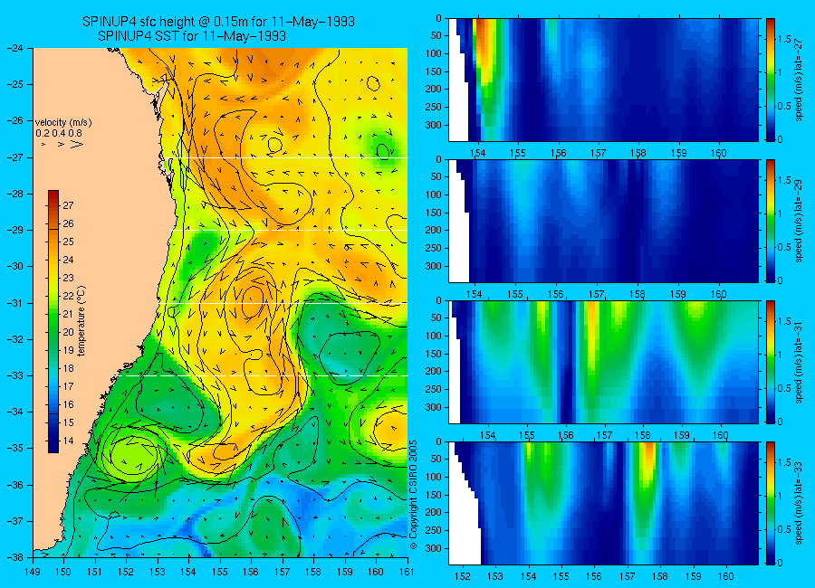The image size is (815, 588).
Task: Click the '-25' latitude label on the map axis
Action: coord(15,84)
